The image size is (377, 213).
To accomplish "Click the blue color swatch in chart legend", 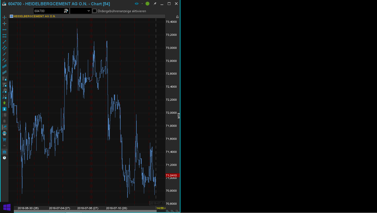I will pos(11,16).
